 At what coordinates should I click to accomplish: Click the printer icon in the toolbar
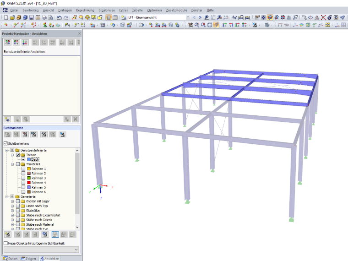[44, 17]
